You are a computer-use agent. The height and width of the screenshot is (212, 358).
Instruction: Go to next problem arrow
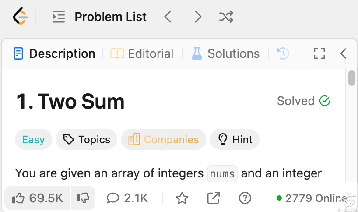coord(198,17)
